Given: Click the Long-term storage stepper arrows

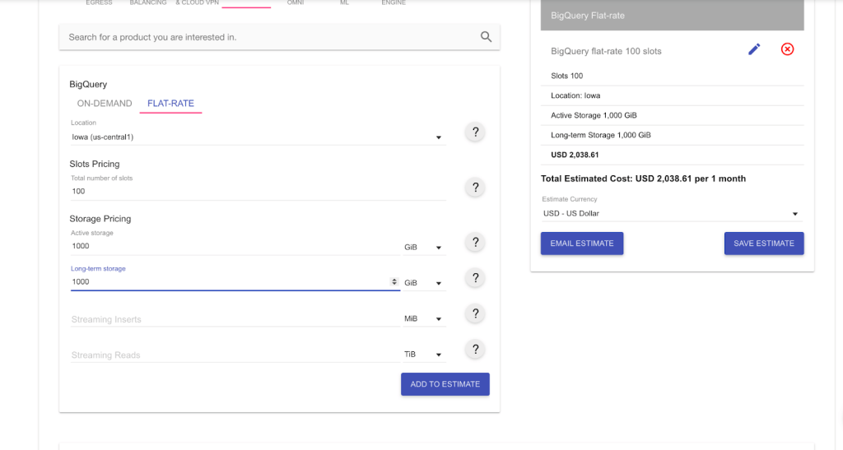Looking at the screenshot, I should coord(394,281).
